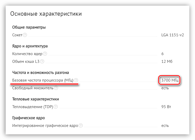This screenshot has height=140, width=195.
Task: Click the highlighted 3700 МГц value
Action: click(x=170, y=80)
